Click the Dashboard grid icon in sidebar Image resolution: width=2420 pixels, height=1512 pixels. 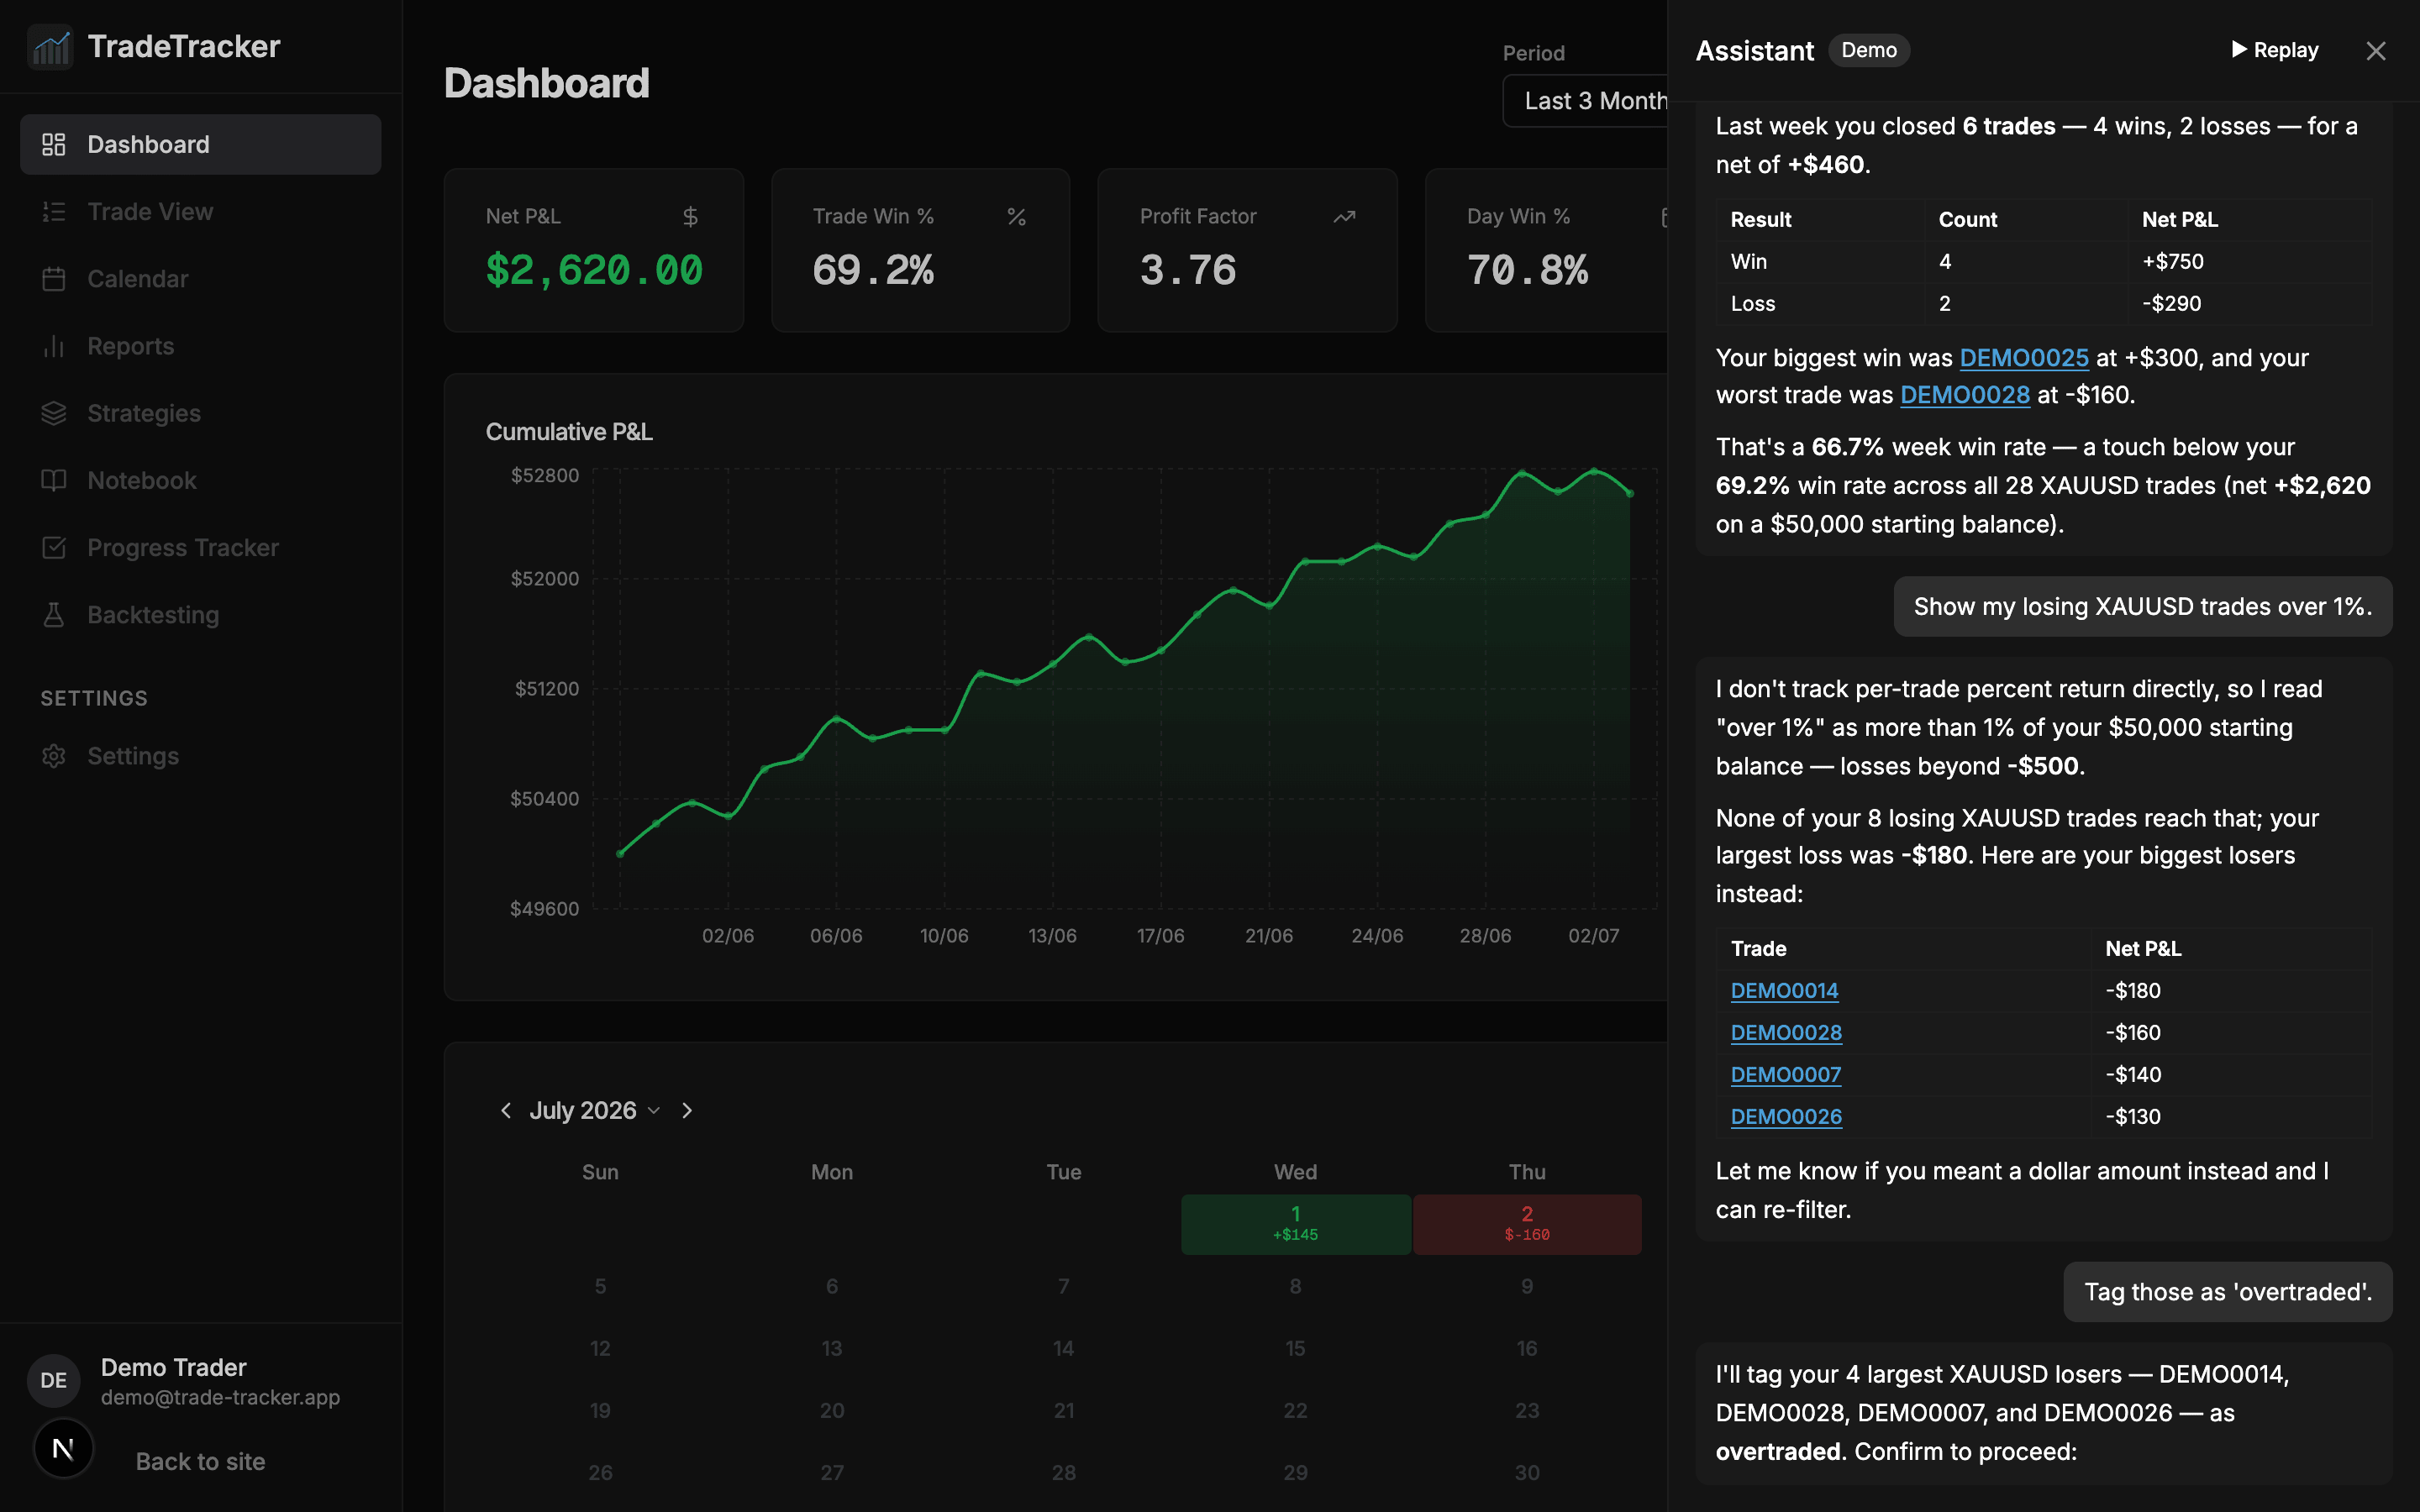[x=54, y=145]
